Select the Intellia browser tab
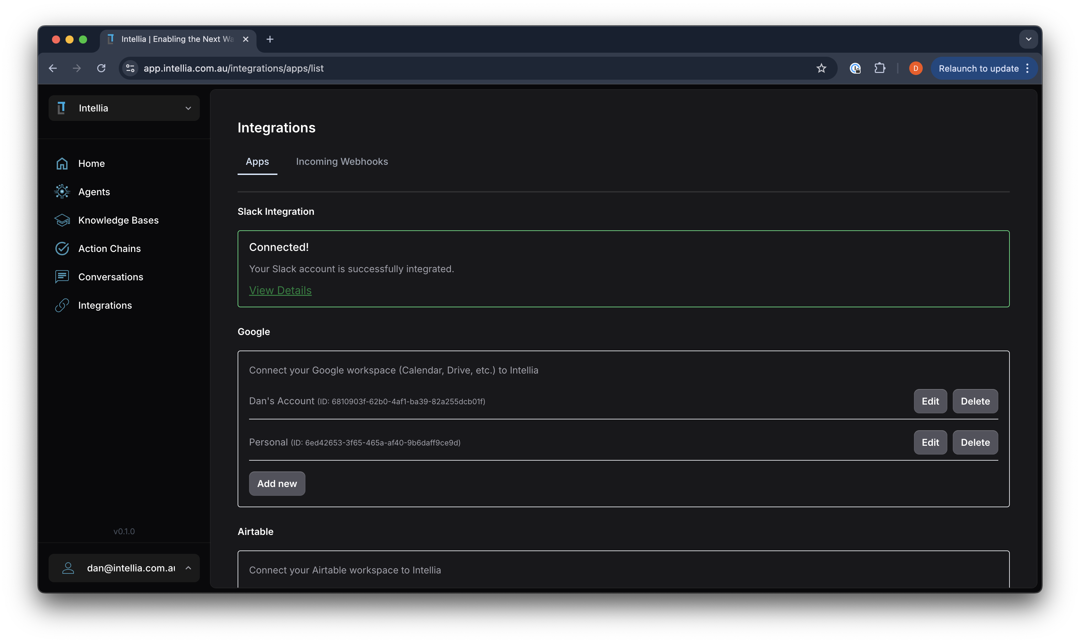Viewport: 1080px width, 643px height. [178, 39]
